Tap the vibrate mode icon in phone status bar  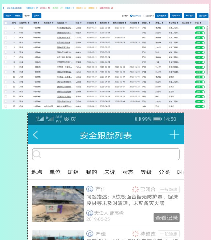pos(138,119)
